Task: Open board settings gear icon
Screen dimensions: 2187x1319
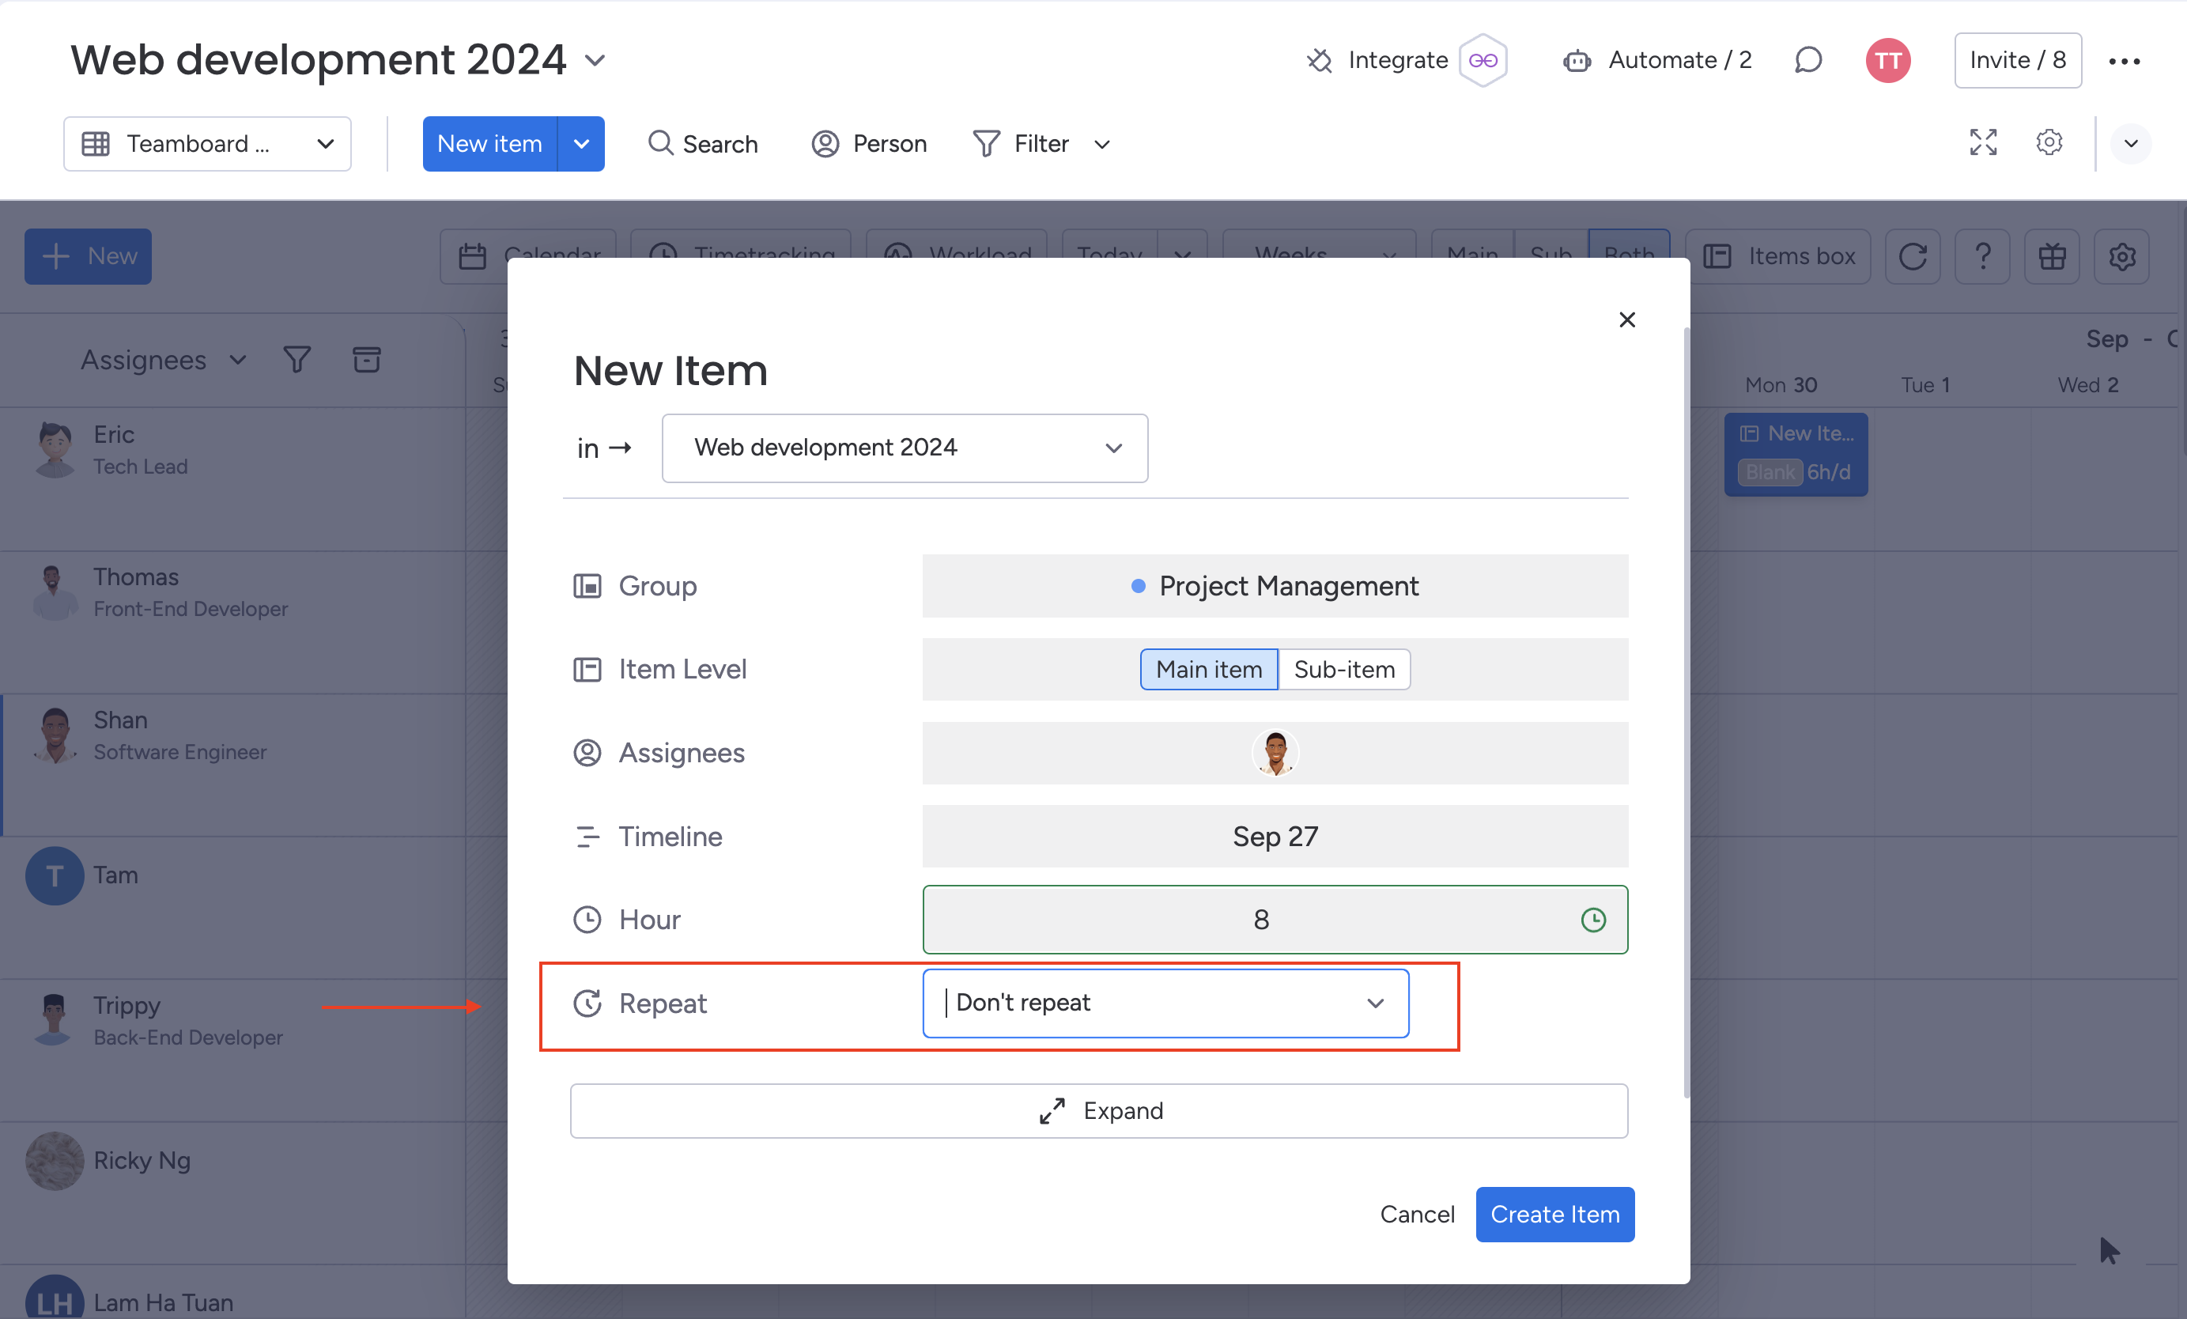Action: [2049, 143]
